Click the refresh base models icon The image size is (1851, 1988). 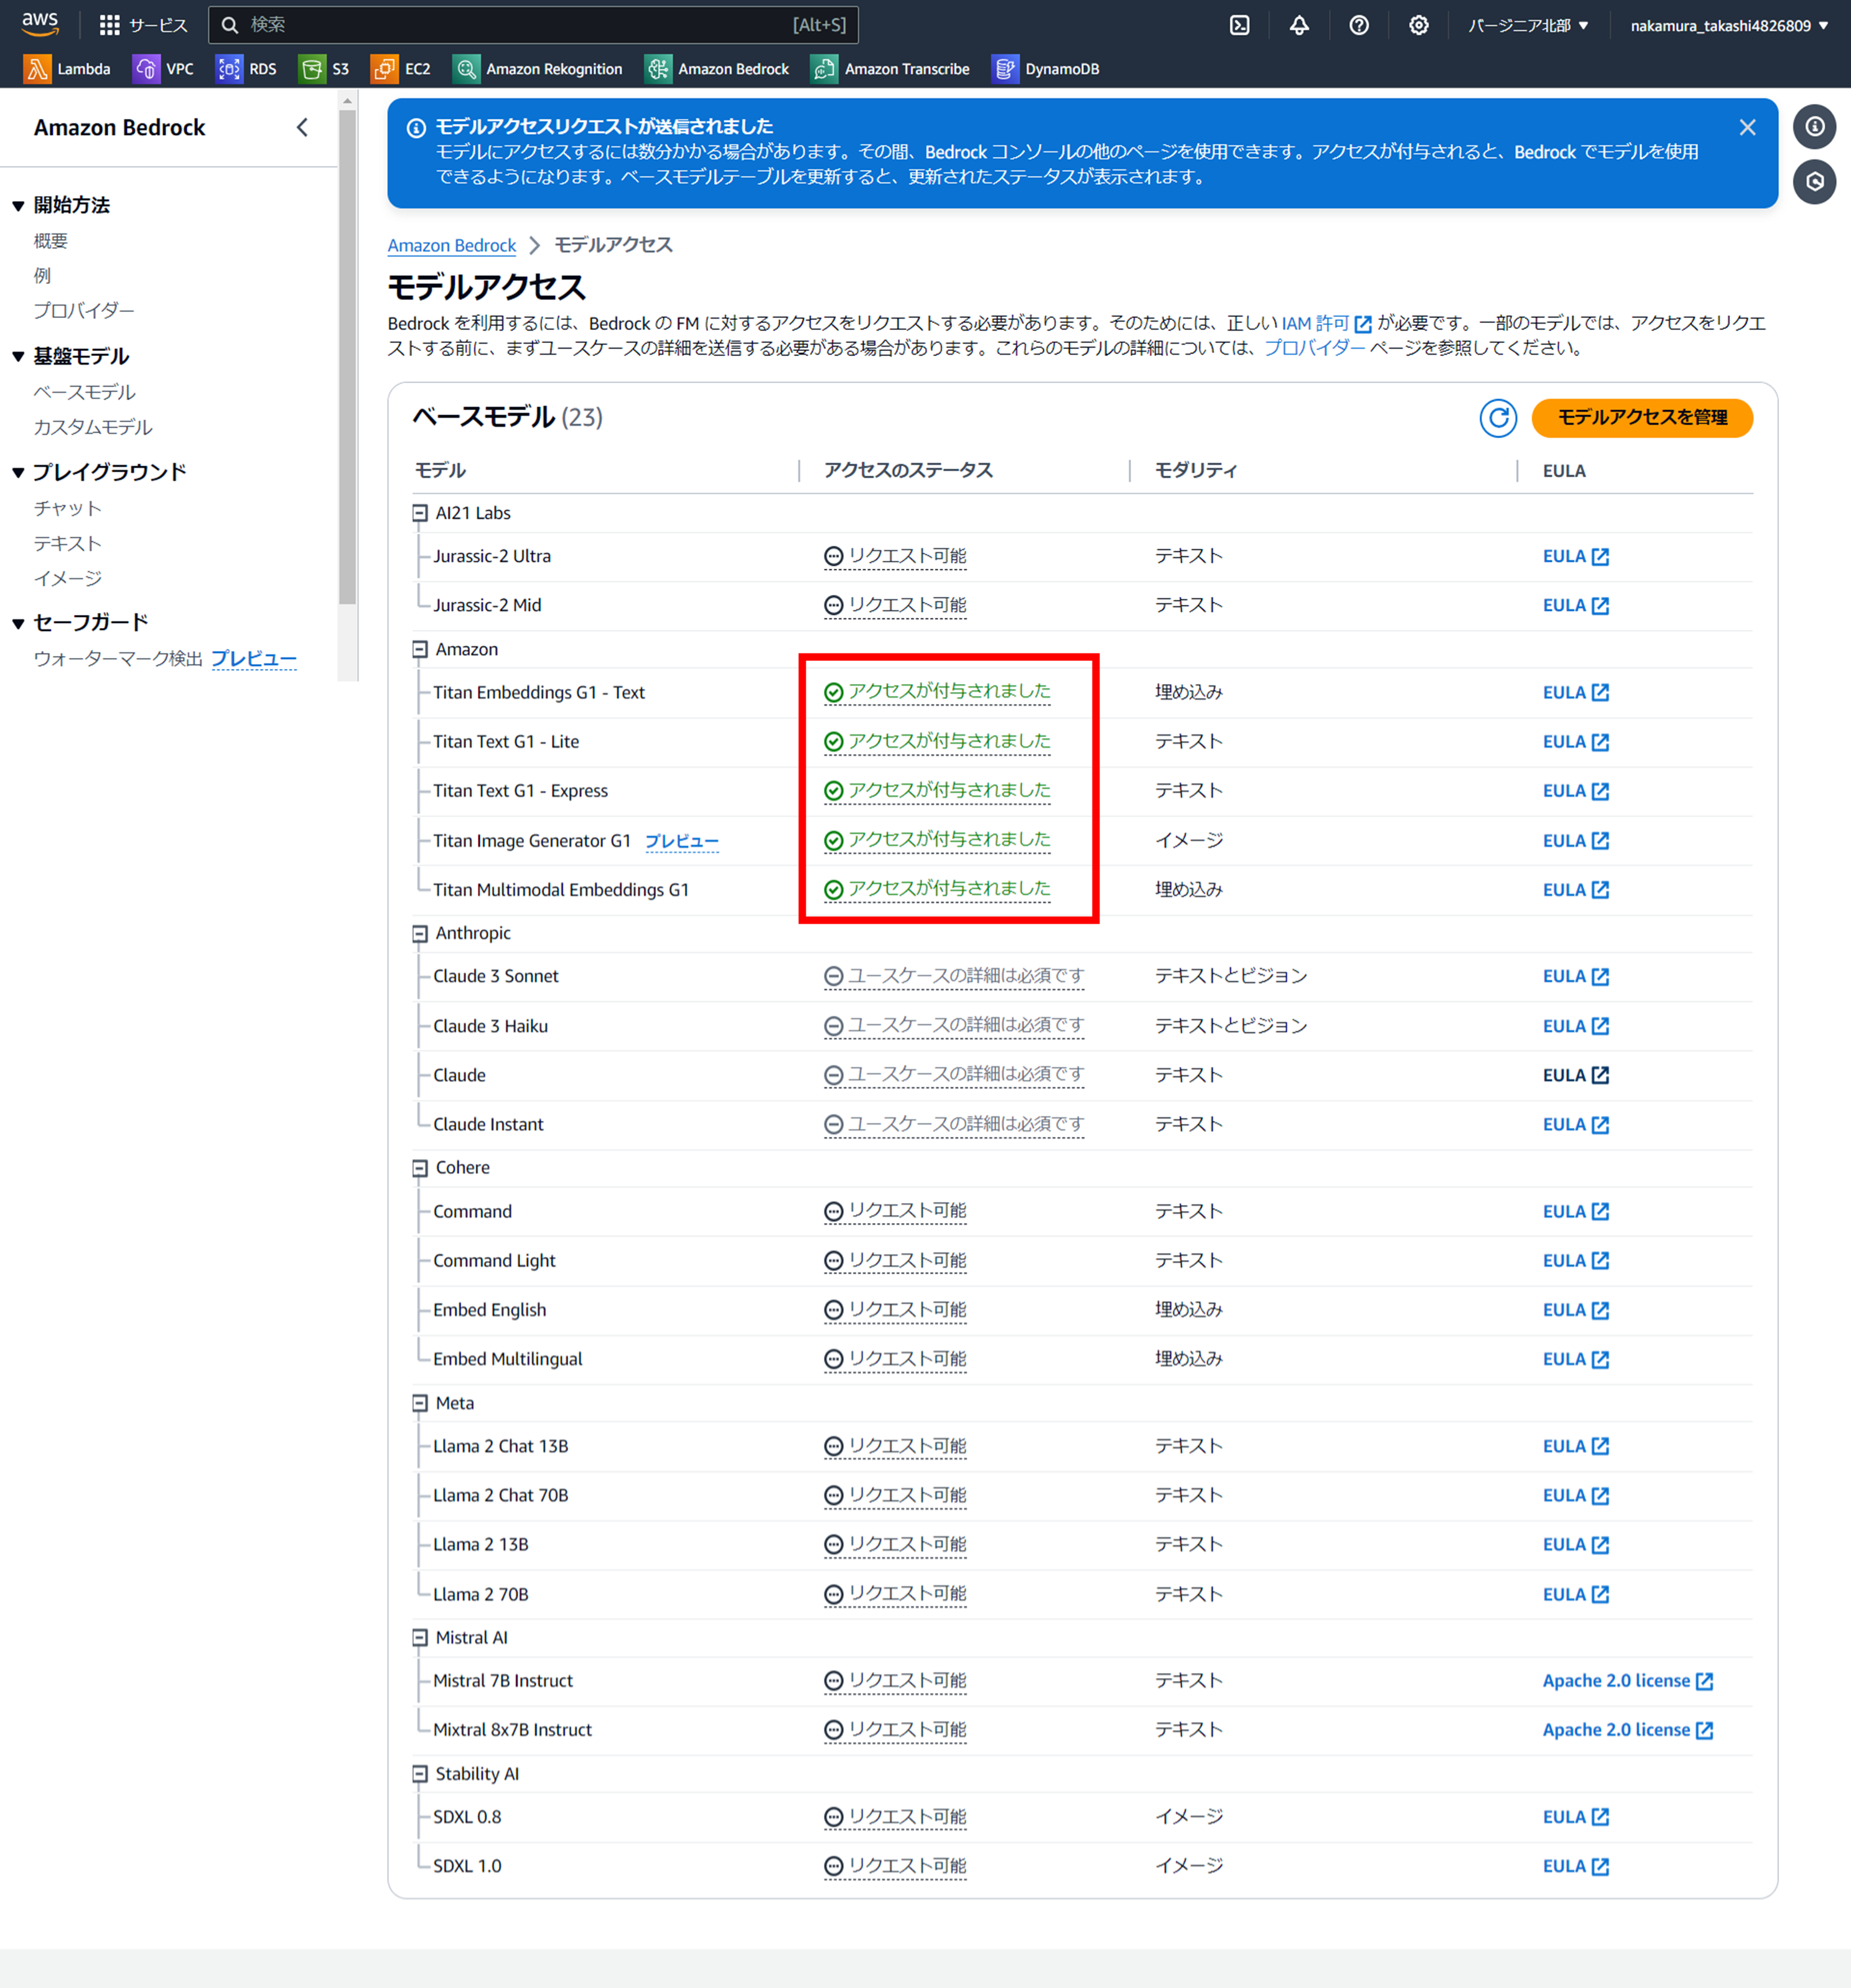pos(1497,418)
